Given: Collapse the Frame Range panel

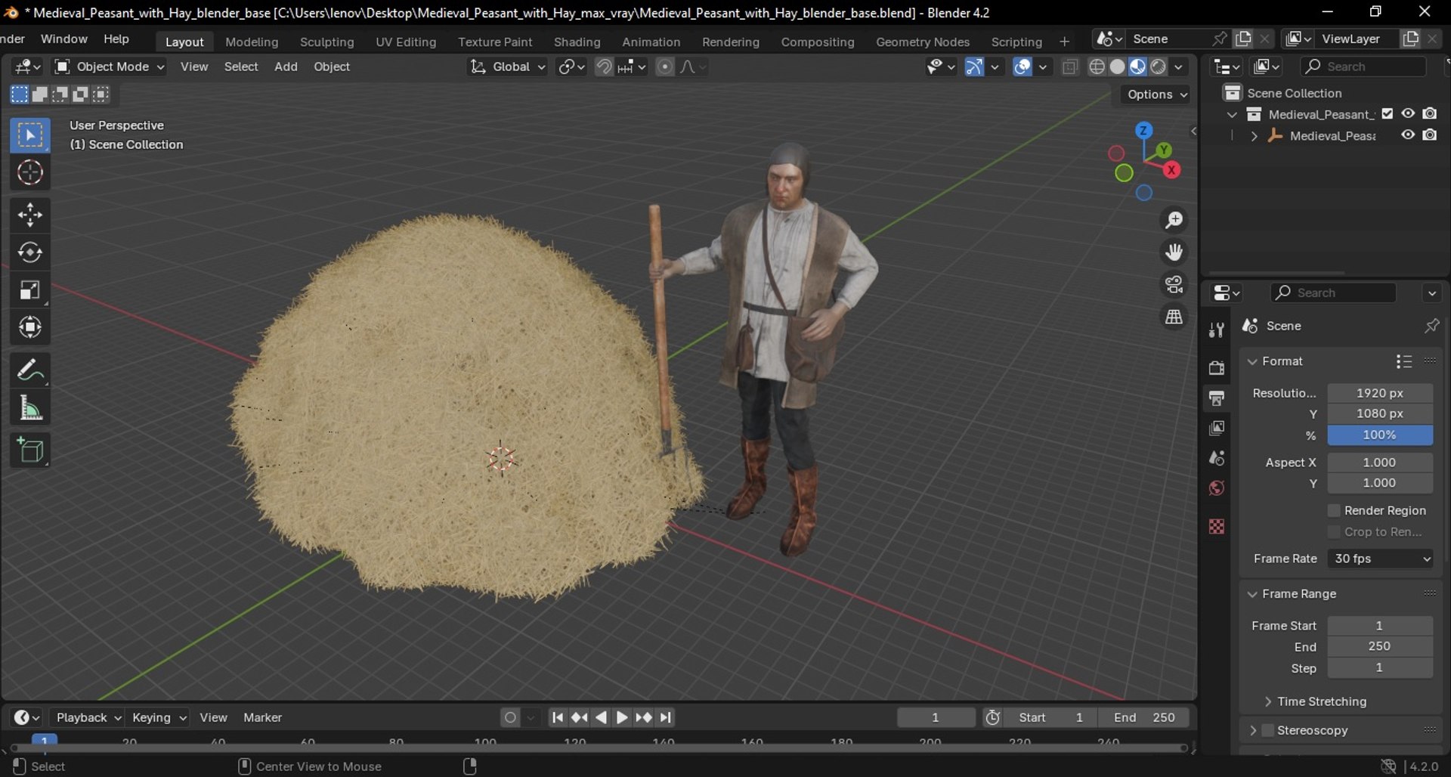Looking at the screenshot, I should (x=1252, y=594).
